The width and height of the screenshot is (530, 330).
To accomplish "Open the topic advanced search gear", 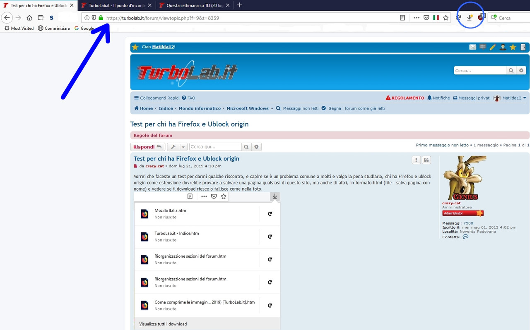I will 257,147.
